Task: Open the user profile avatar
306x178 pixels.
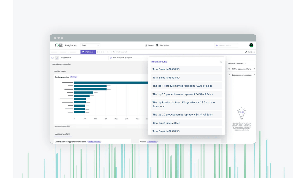Action: pos(251,45)
